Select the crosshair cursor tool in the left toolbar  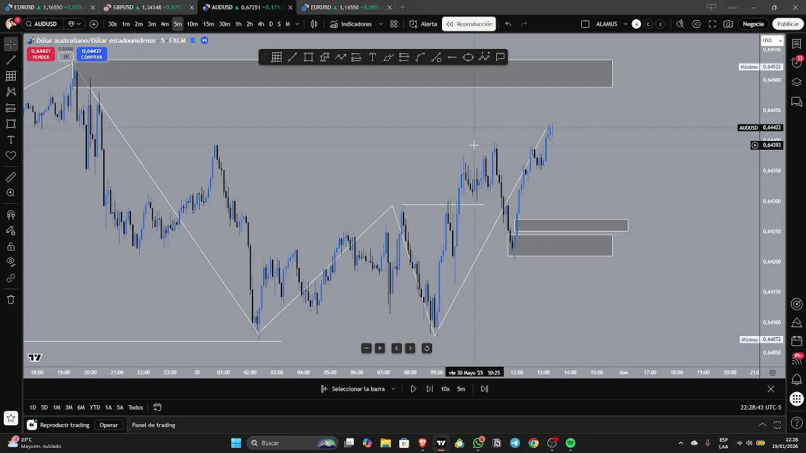click(x=11, y=44)
